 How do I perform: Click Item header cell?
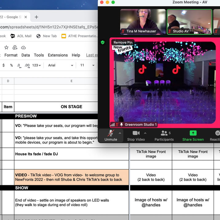[x=8, y=107]
